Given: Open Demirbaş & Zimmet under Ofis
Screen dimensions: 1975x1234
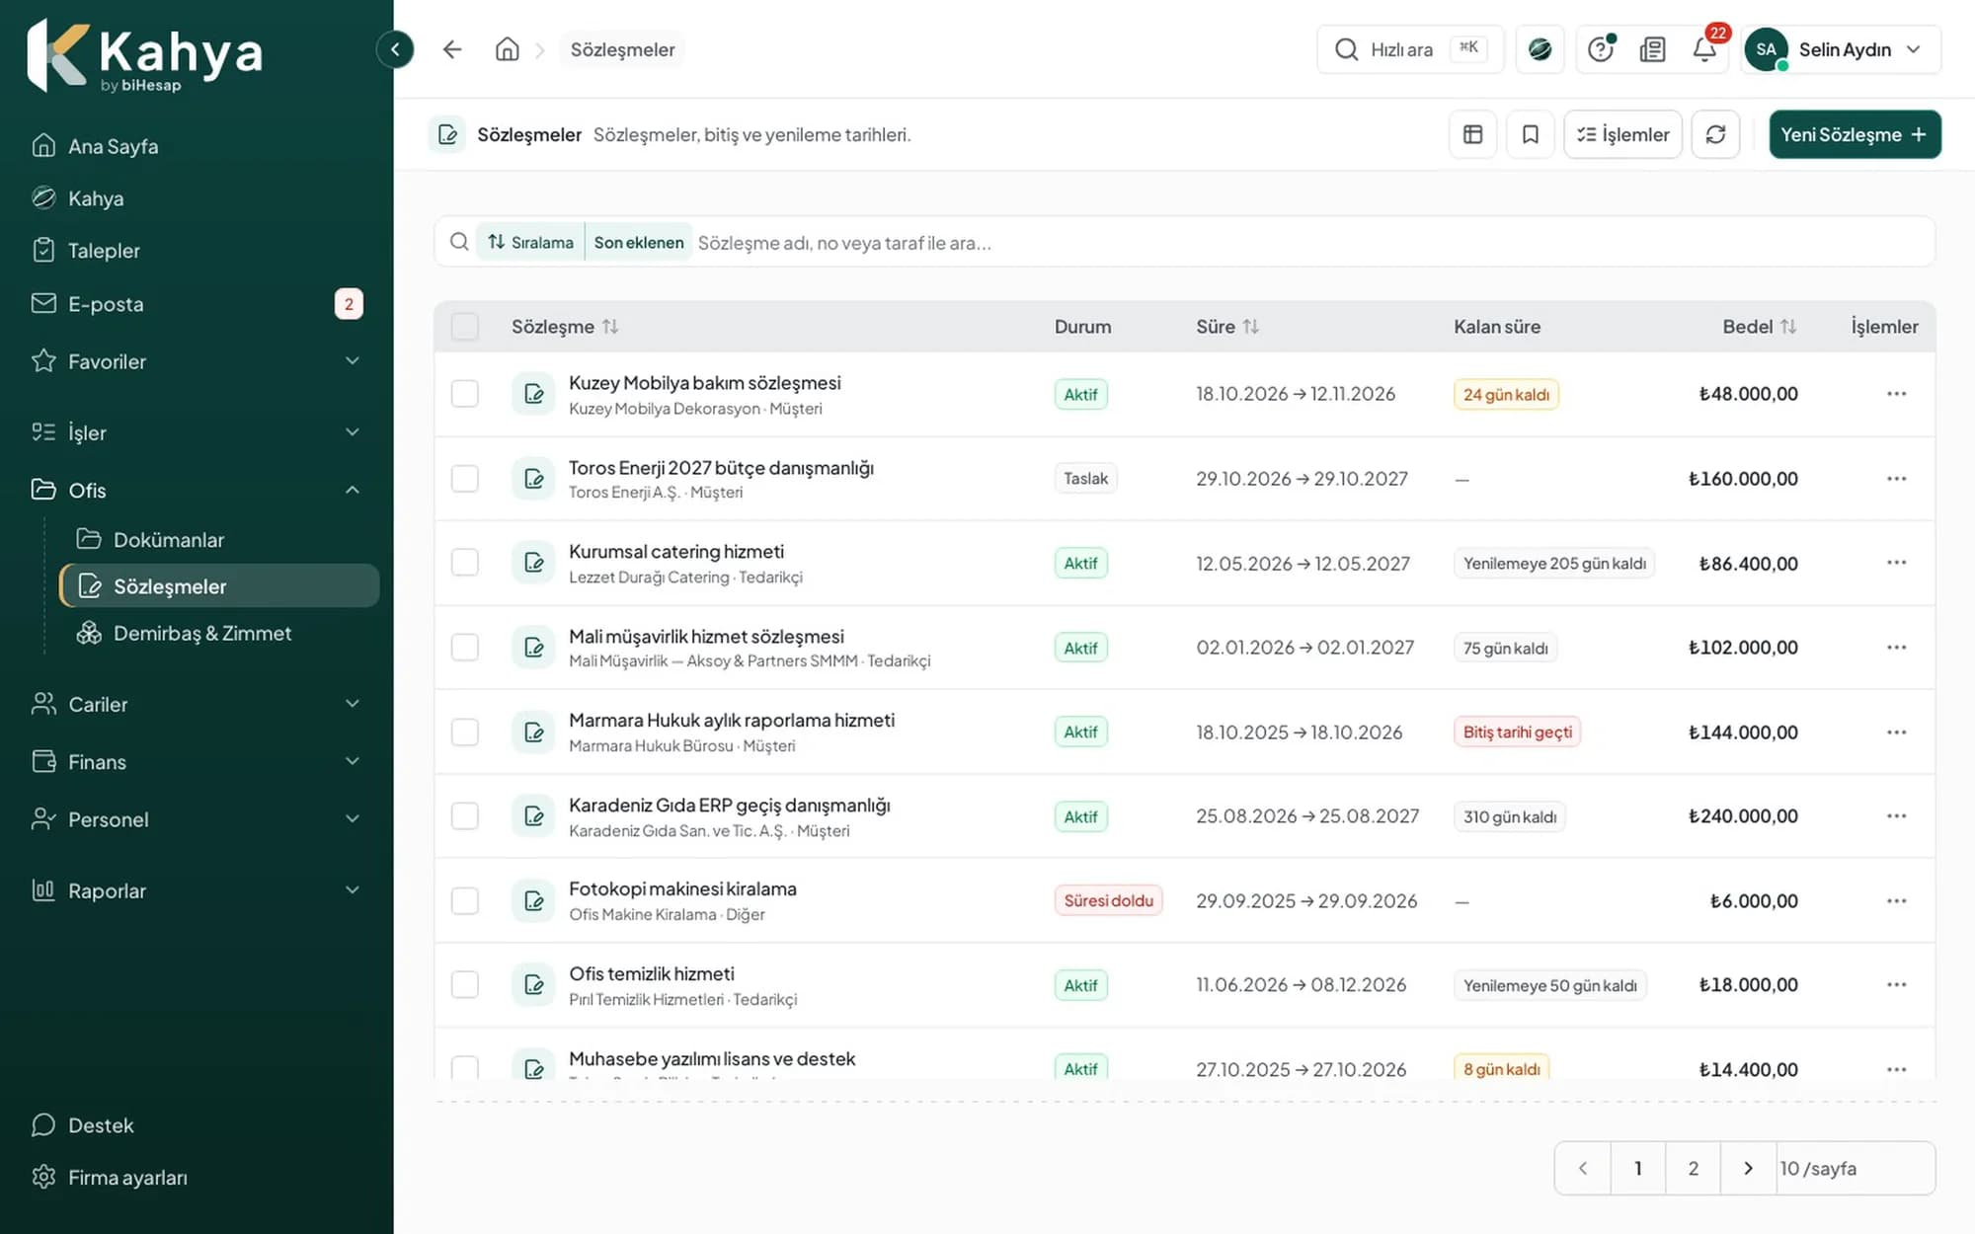Looking at the screenshot, I should [x=219, y=633].
